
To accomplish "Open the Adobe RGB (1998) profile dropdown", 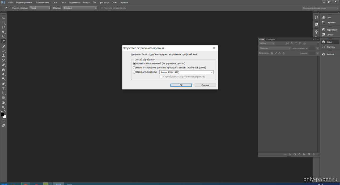I will [x=186, y=72].
